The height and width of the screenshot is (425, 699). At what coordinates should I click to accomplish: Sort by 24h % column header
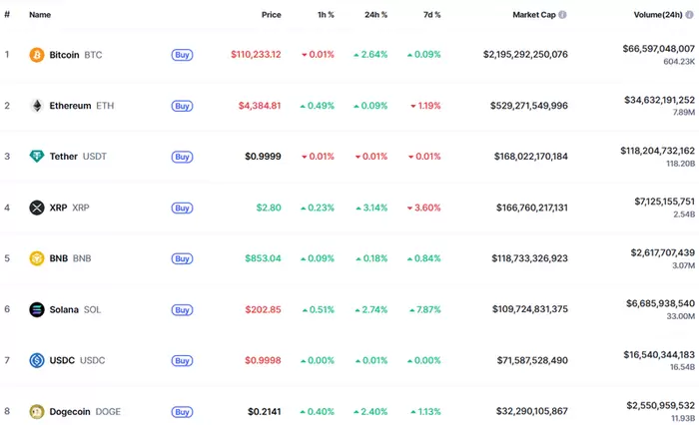click(x=375, y=15)
